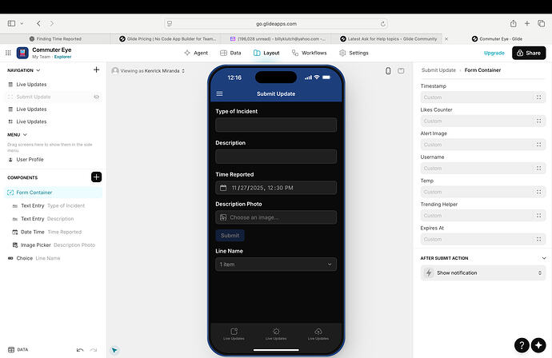Switch to Glide Pricing browser tab
The width and height of the screenshot is (552, 358).
click(168, 38)
